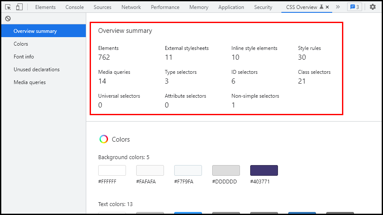Click the clear overview icon
Viewport: 383px width, 215px height.
click(8, 18)
